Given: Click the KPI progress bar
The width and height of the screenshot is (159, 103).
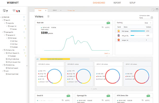Looking at the screenshot, I should pyautogui.click(x=65, y=59).
